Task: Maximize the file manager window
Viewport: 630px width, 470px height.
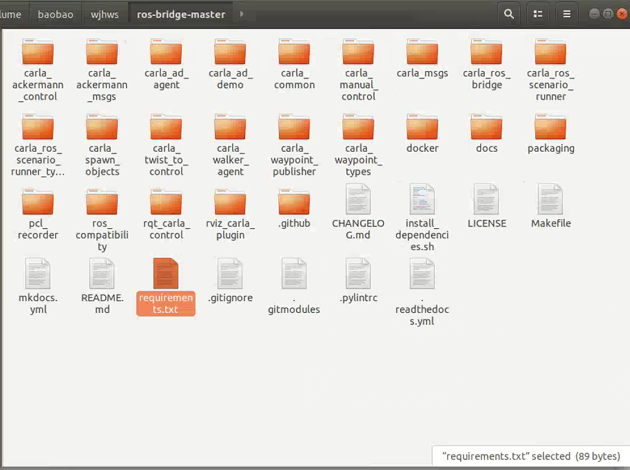Action: [608, 14]
